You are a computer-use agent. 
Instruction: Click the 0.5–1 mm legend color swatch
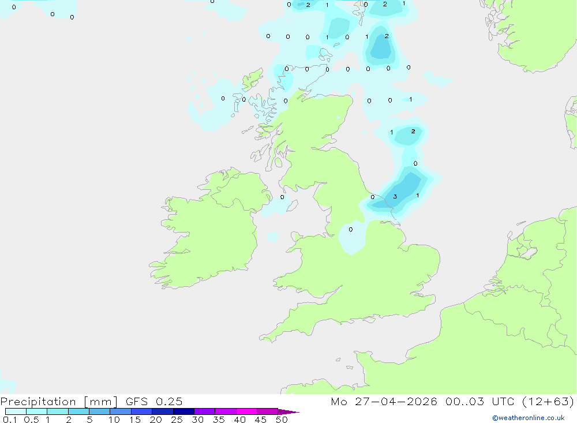(37, 411)
